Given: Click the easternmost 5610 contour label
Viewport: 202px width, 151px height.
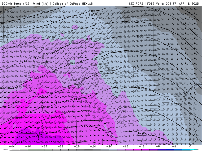Looking at the screenshot, I should (x=136, y=68).
